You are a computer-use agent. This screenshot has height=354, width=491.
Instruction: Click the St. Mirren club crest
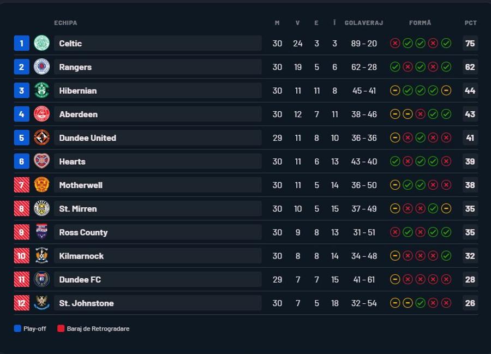[41, 208]
